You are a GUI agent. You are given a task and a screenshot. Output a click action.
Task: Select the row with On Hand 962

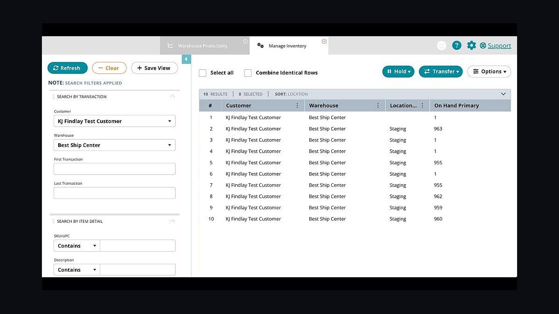click(x=355, y=196)
